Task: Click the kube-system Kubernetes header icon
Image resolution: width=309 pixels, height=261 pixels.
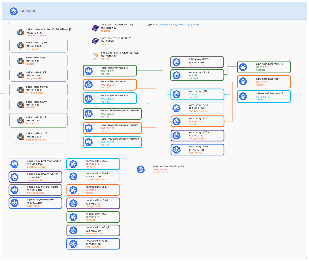Action: [14, 11]
